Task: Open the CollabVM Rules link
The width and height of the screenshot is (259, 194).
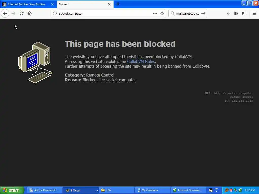Action: click(141, 62)
